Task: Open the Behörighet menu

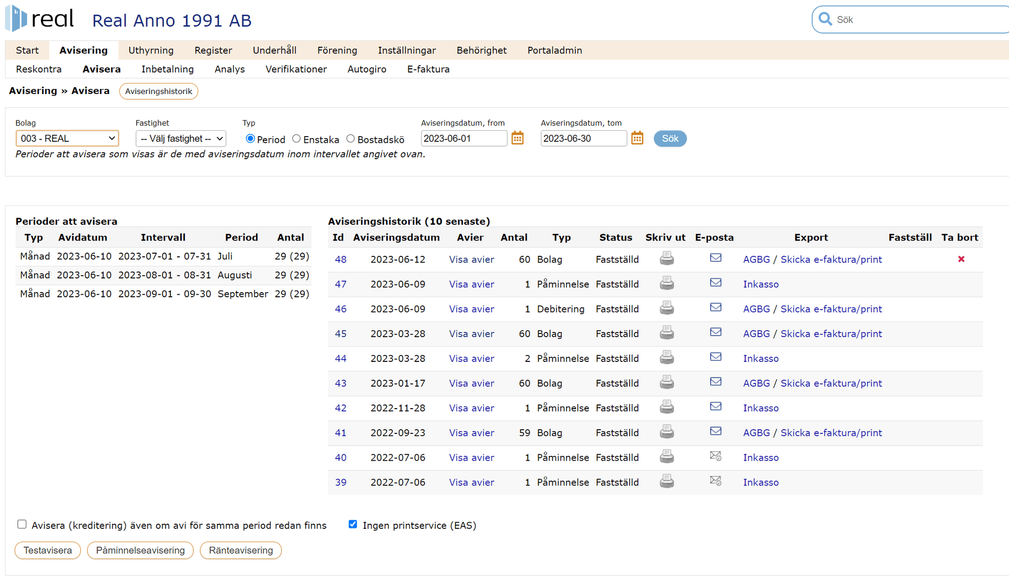Action: click(481, 50)
